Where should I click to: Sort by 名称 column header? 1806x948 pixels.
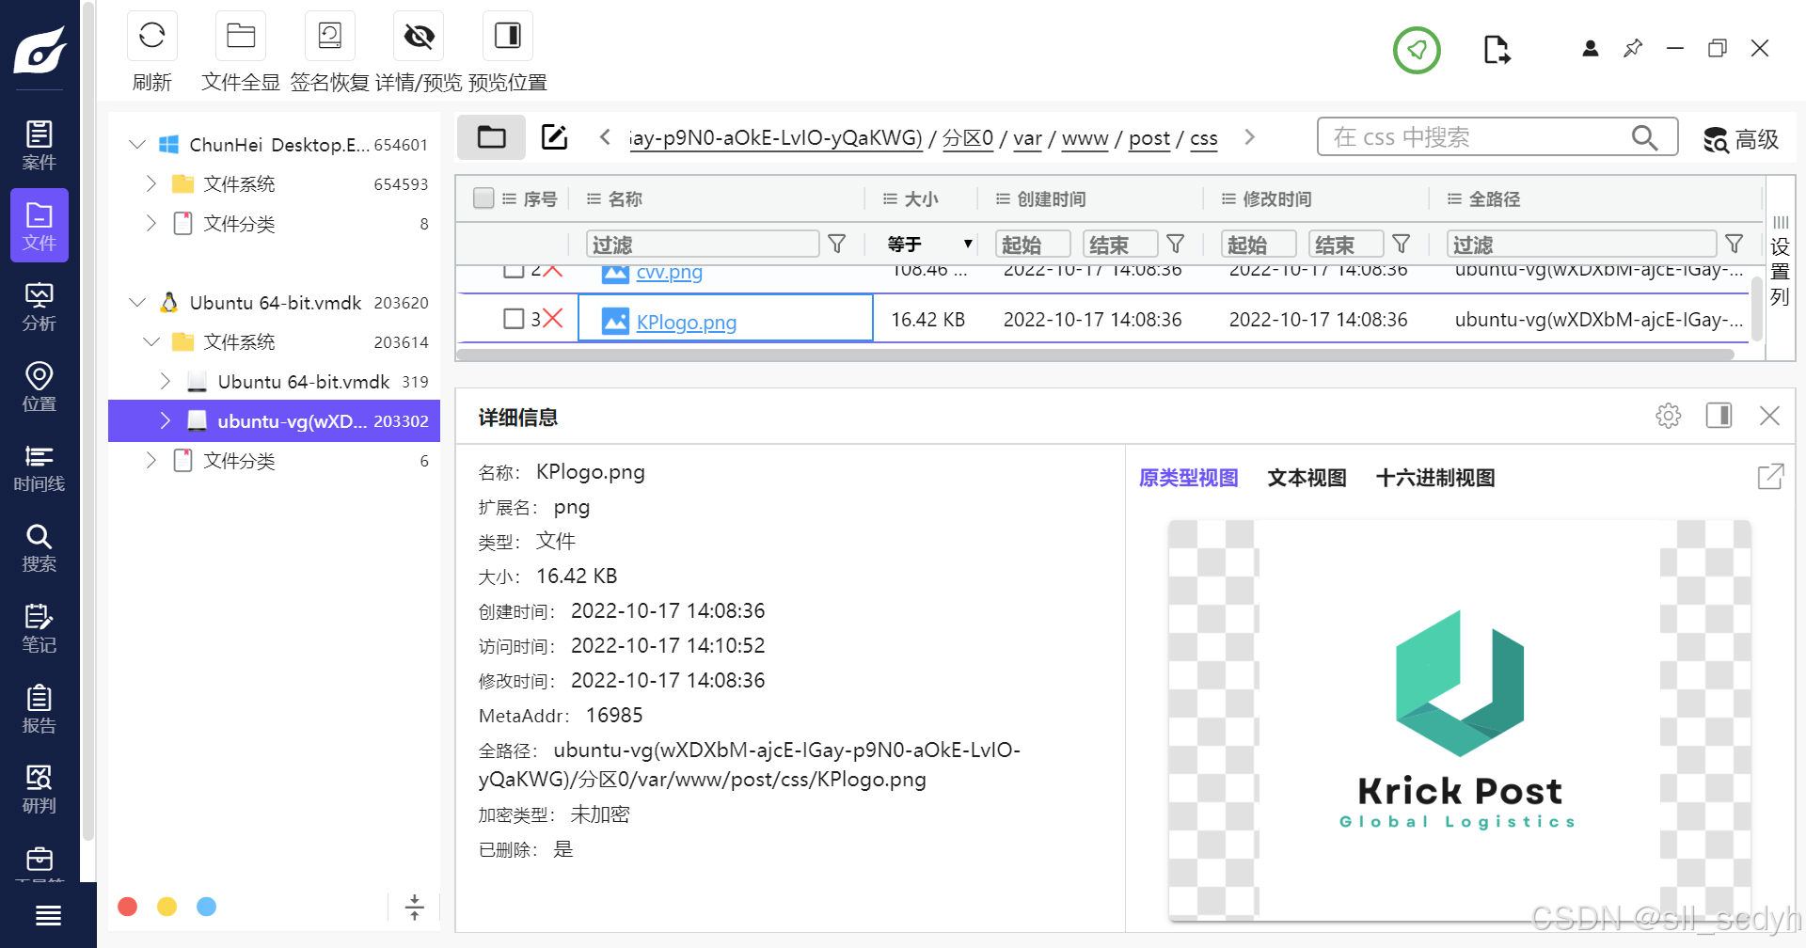click(x=625, y=198)
